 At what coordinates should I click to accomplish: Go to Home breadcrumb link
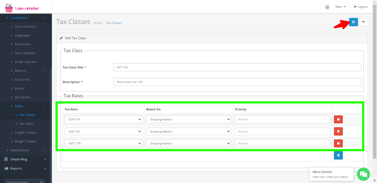(97, 23)
